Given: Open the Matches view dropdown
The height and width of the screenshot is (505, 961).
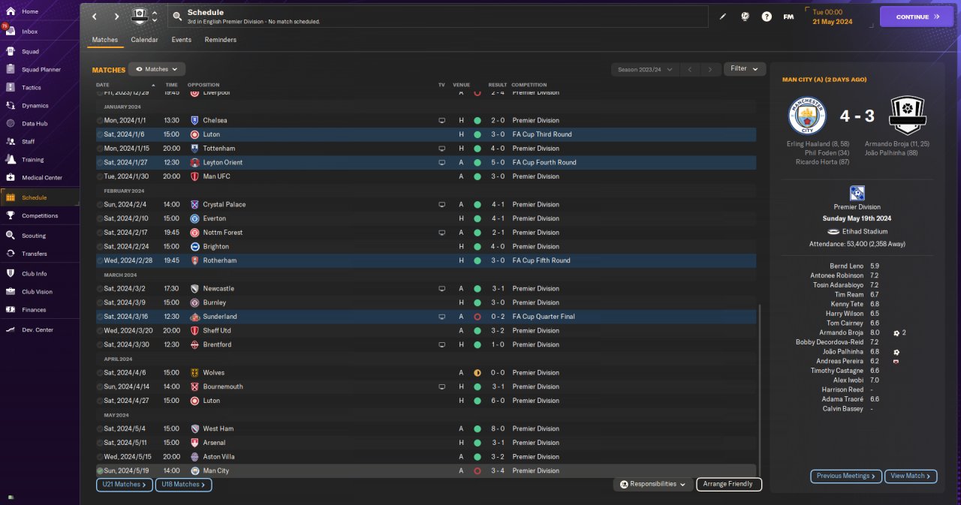Looking at the screenshot, I should point(157,69).
